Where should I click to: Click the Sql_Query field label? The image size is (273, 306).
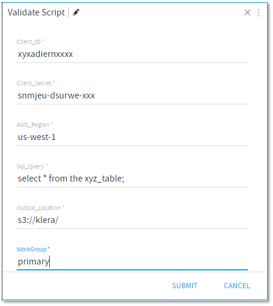click(30, 166)
